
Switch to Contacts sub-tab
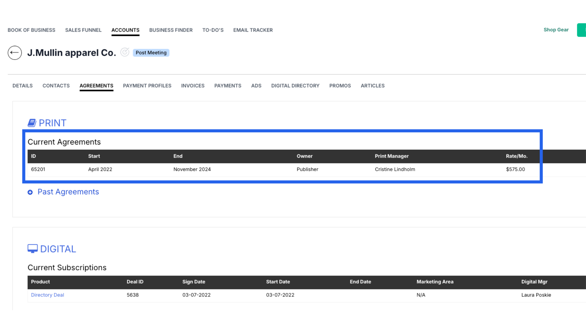click(x=56, y=86)
